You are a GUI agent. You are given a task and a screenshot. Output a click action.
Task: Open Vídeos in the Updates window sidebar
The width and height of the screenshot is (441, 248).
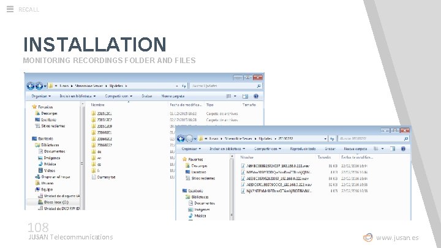click(x=47, y=170)
